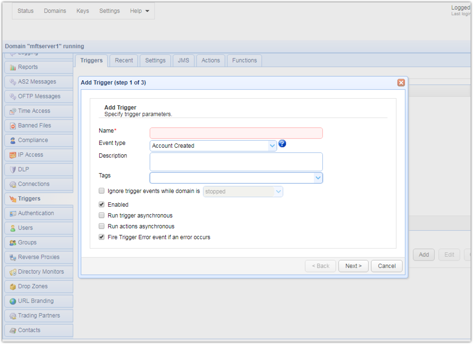The height and width of the screenshot is (344, 473).
Task: Cancel the Add Trigger dialog
Action: 386,266
